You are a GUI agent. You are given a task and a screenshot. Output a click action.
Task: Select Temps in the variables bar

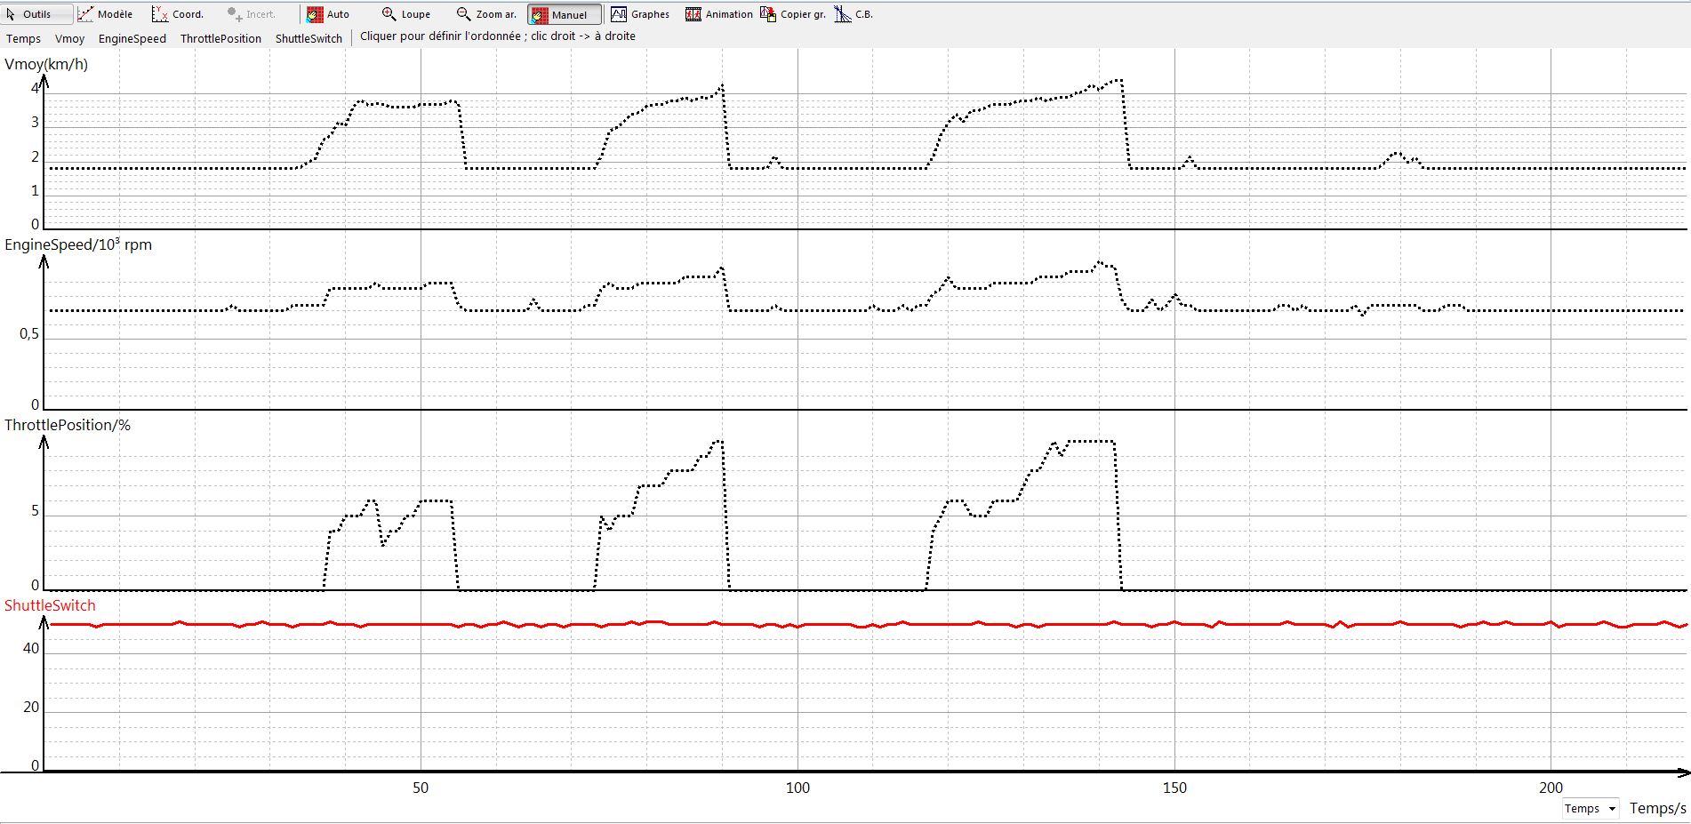coord(23,38)
